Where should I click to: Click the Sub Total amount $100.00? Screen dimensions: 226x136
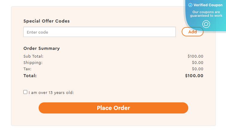pos(195,56)
